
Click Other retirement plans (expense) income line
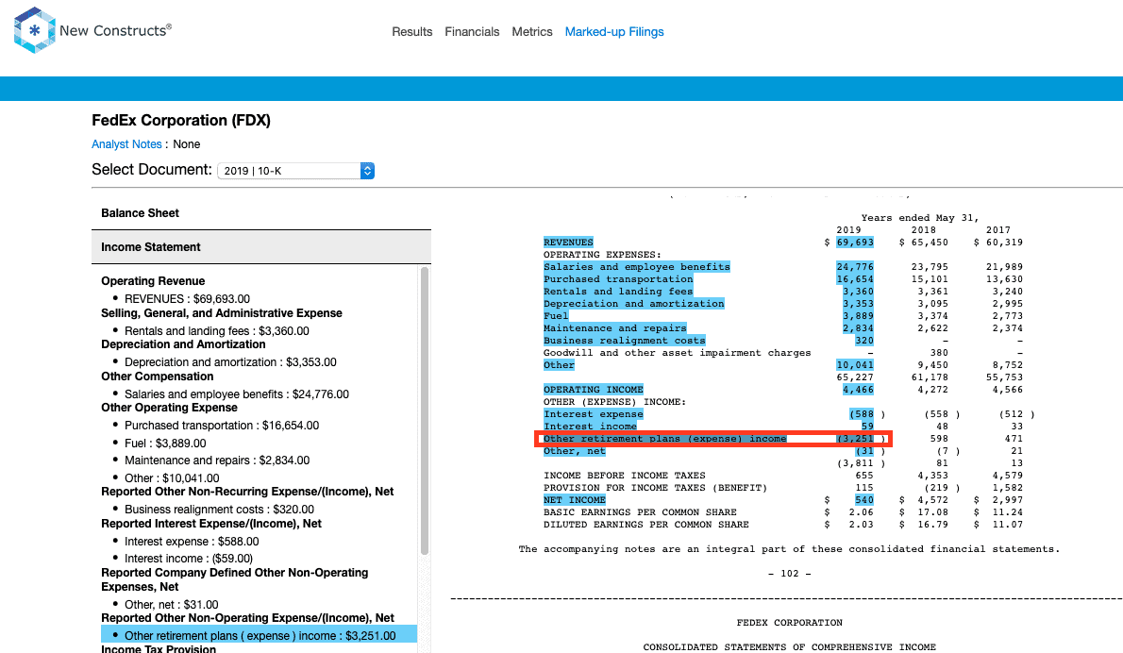click(664, 438)
